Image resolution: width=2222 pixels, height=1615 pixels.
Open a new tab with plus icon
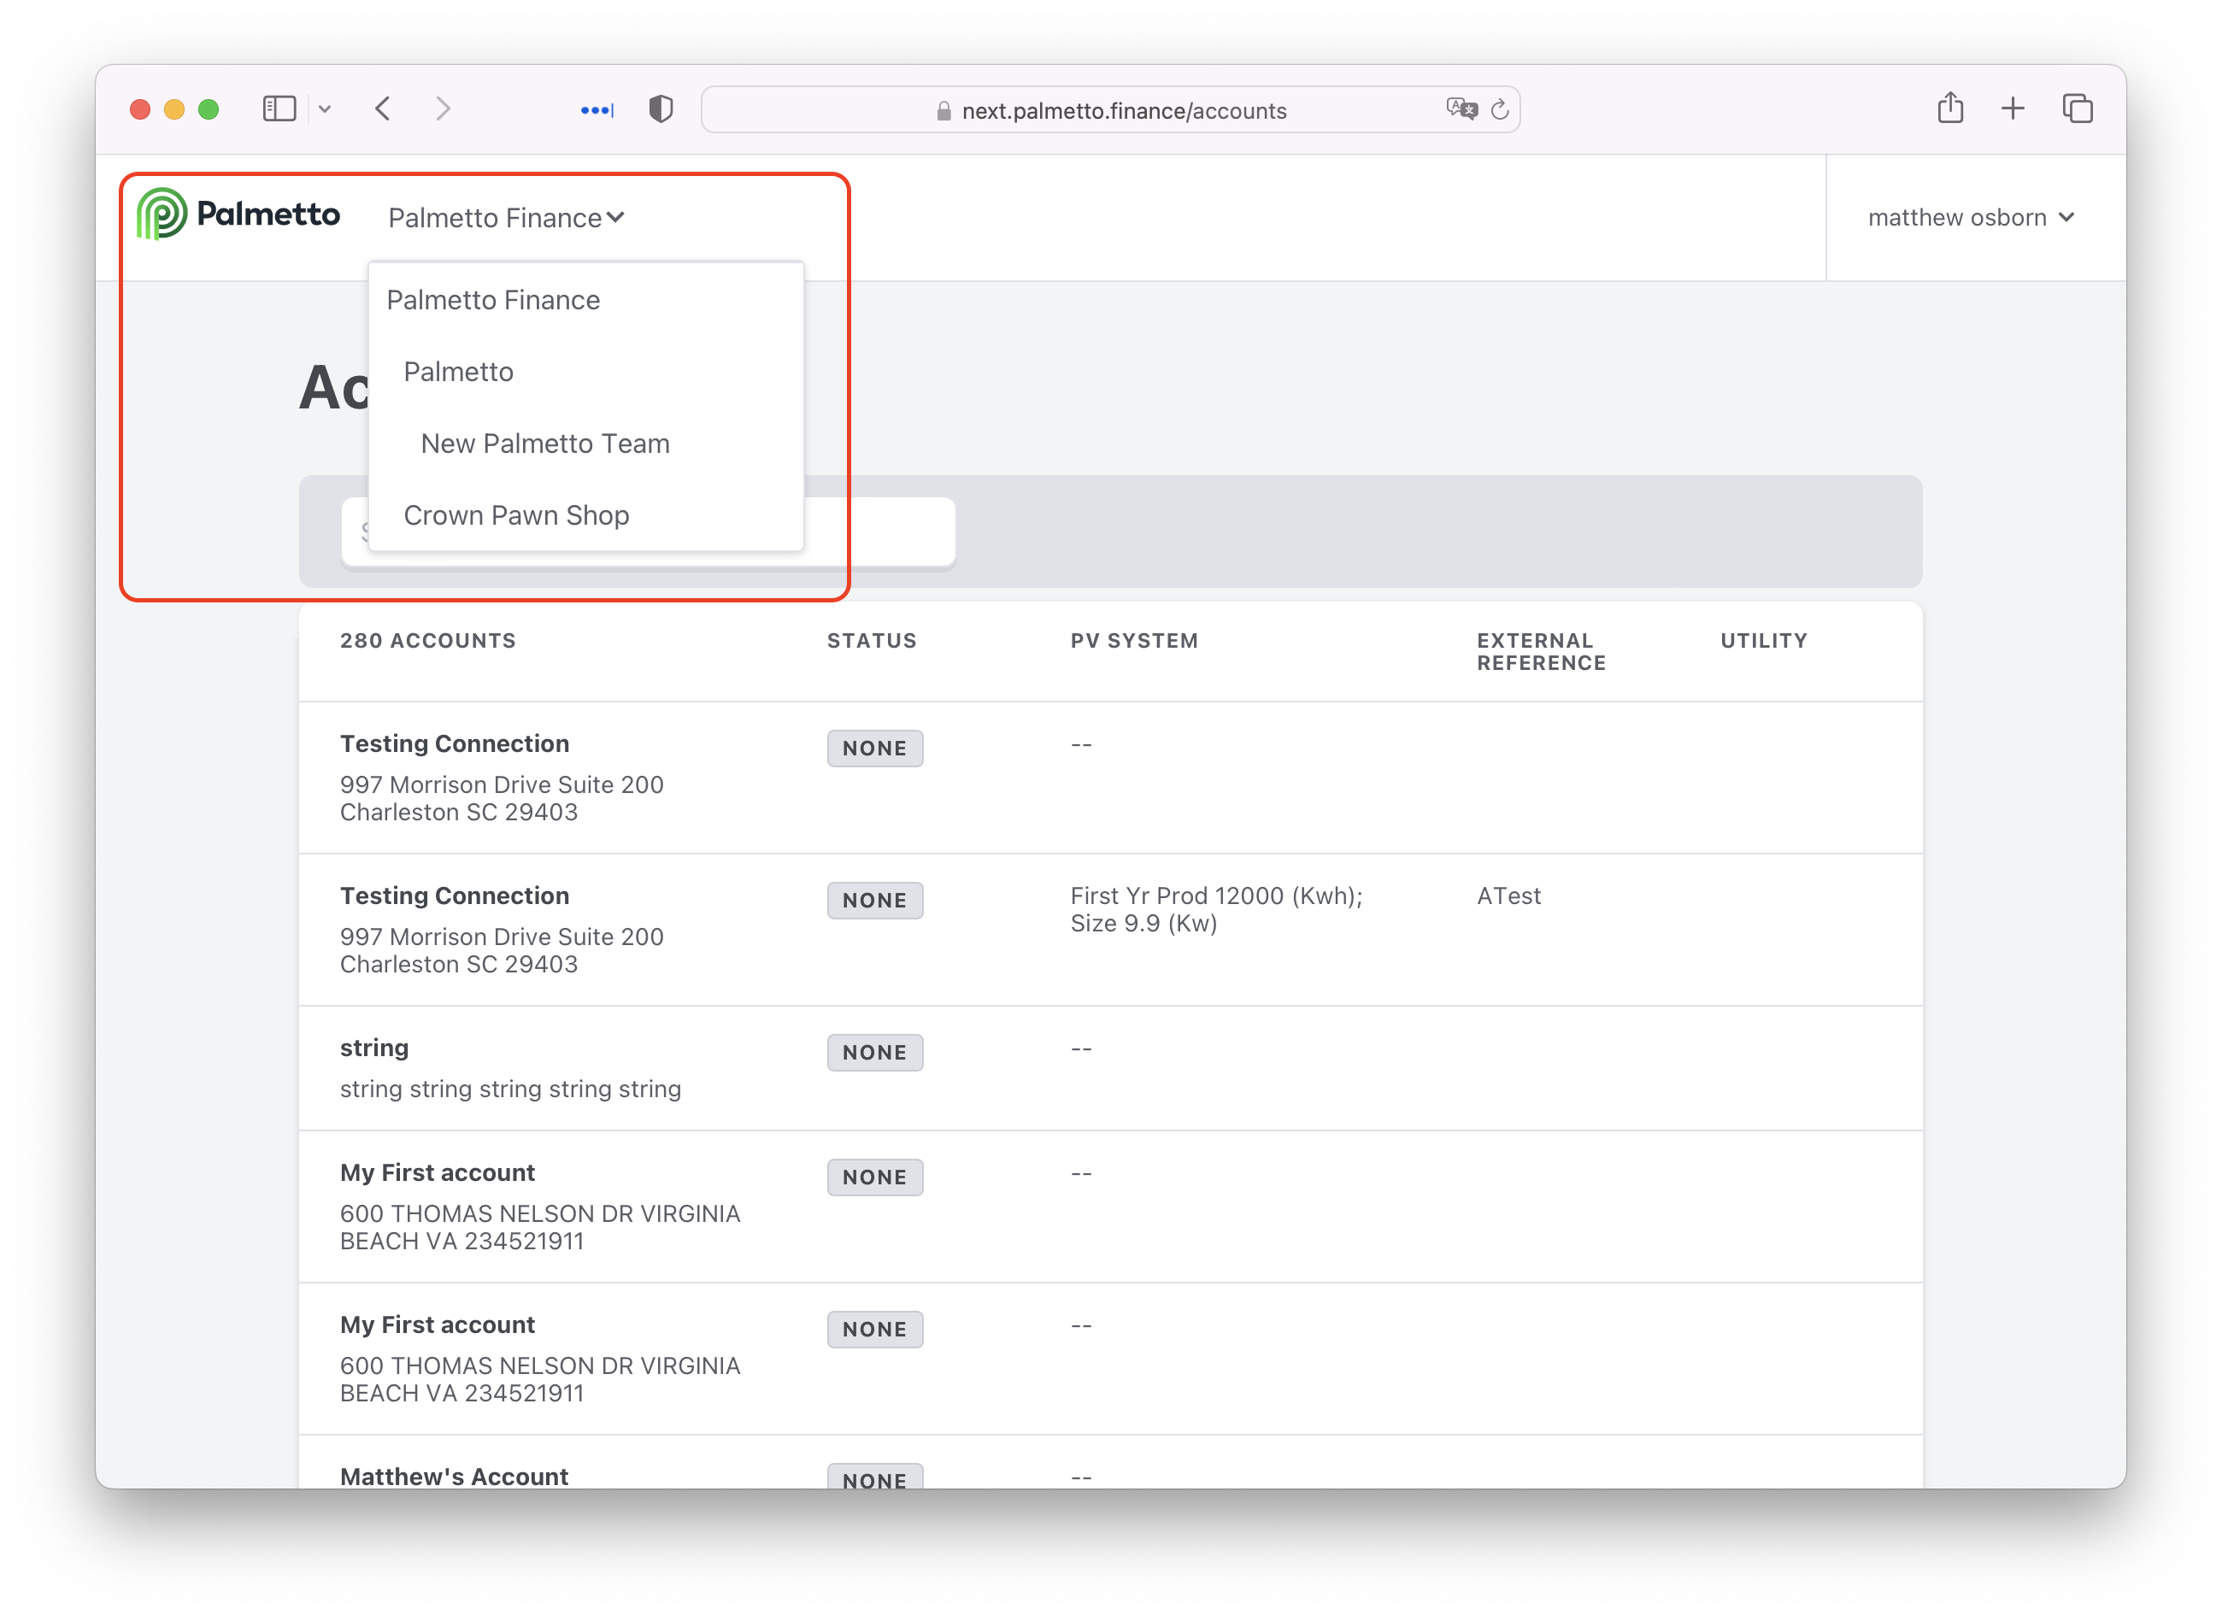(2013, 109)
